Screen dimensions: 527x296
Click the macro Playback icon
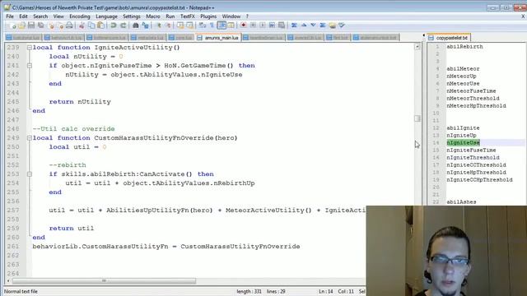tap(263, 25)
